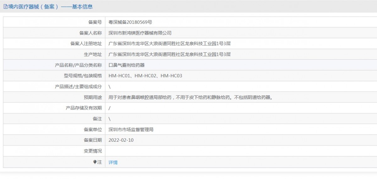Select product name 口鼻气雾剂给药器
Image resolution: width=377 pixels, height=179 pixels.
pyautogui.click(x=127, y=65)
